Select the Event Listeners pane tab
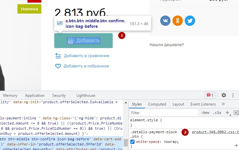The width and height of the screenshot is (239, 150). pyautogui.click(x=203, y=104)
